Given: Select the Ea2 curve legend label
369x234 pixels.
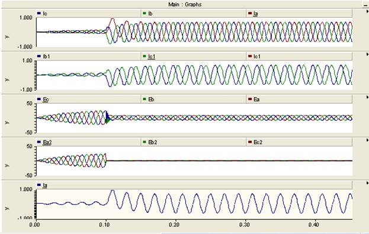Looking at the screenshot, I should coord(47,142).
